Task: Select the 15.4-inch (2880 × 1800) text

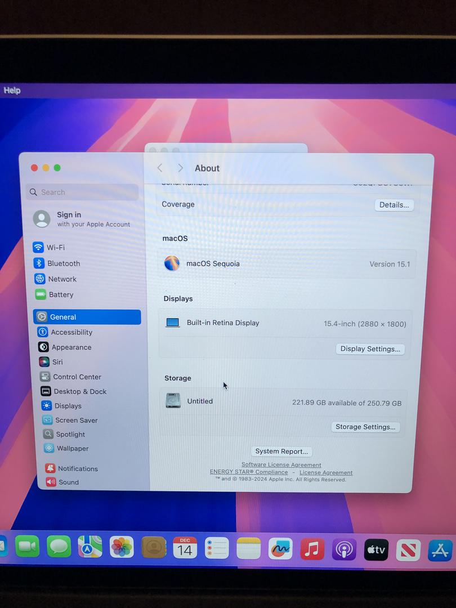Action: tap(365, 324)
